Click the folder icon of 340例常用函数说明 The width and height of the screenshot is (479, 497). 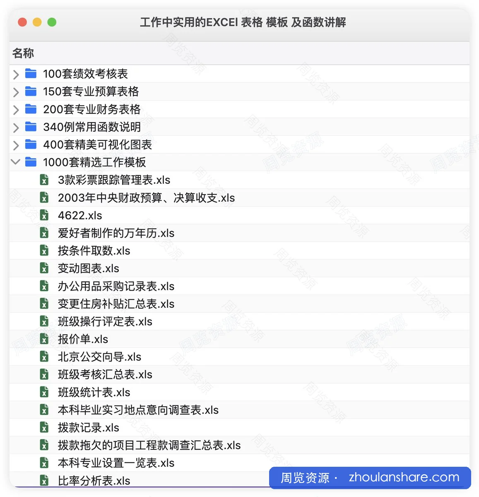tap(31, 126)
